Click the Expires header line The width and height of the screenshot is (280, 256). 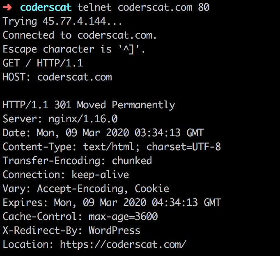pos(112,203)
